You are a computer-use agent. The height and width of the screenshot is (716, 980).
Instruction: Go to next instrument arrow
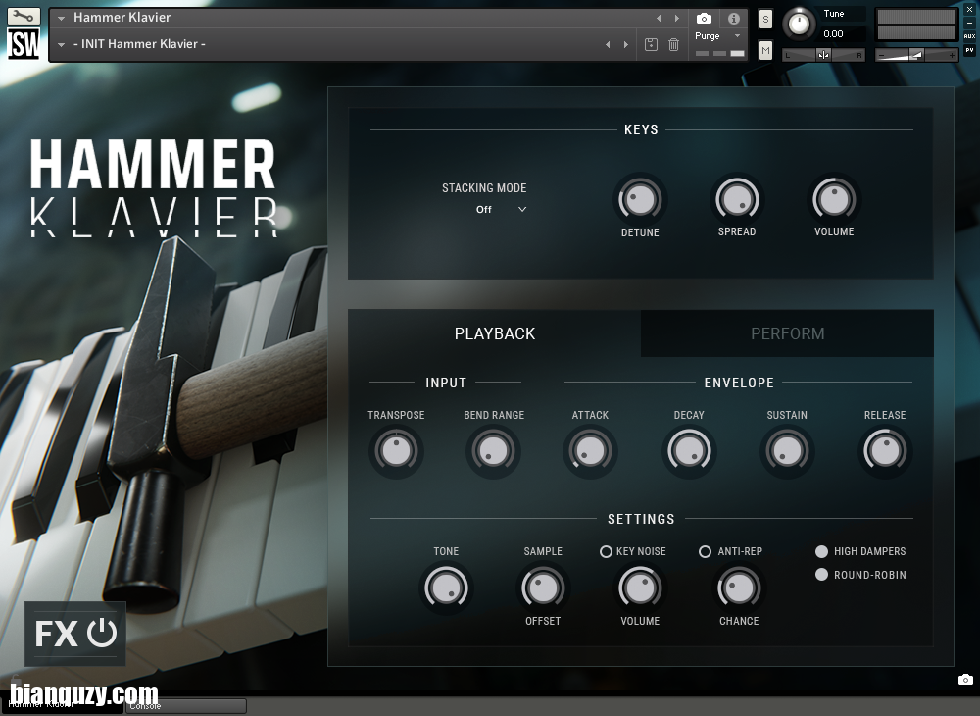click(x=677, y=18)
